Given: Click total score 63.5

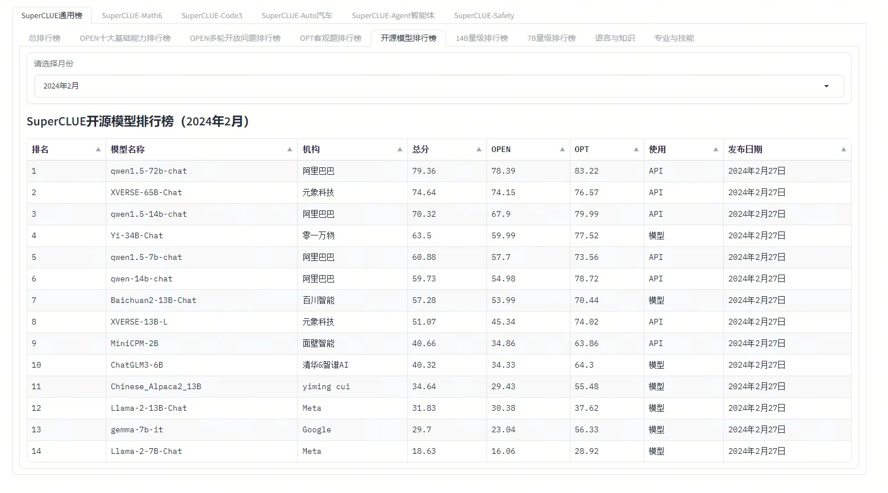Looking at the screenshot, I should tap(422, 235).
